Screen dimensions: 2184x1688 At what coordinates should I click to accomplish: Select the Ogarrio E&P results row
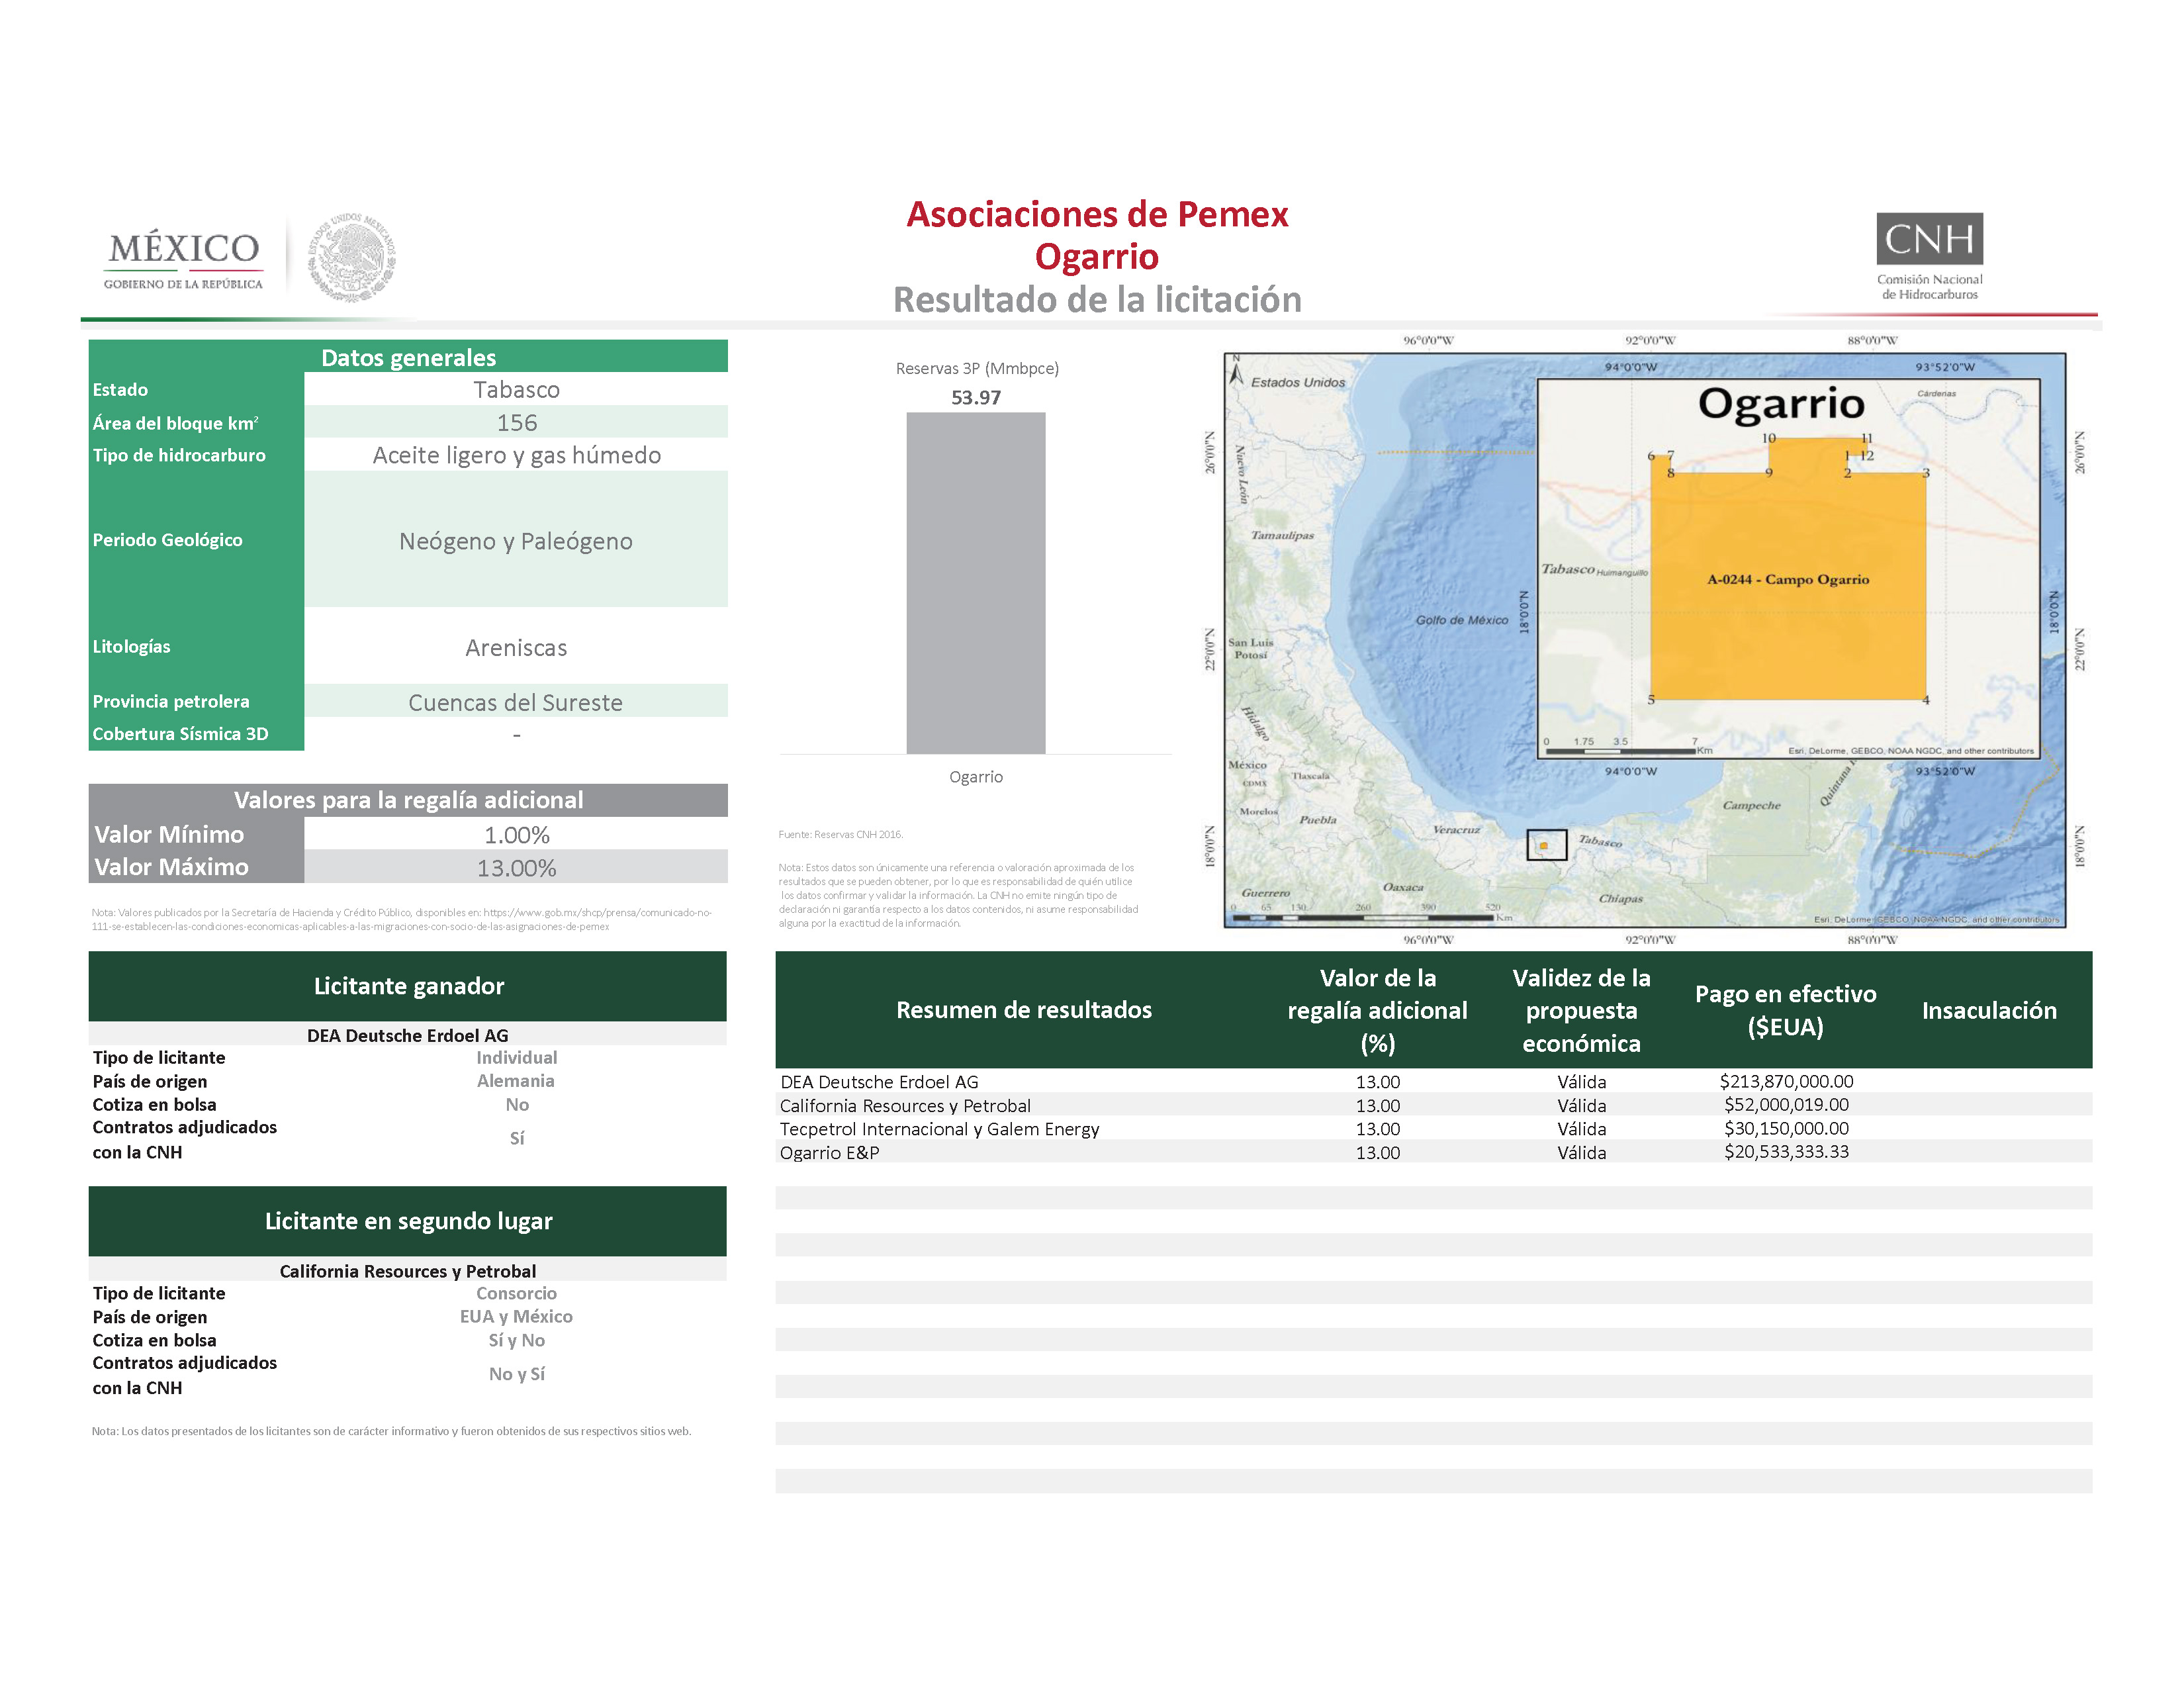click(x=830, y=1153)
